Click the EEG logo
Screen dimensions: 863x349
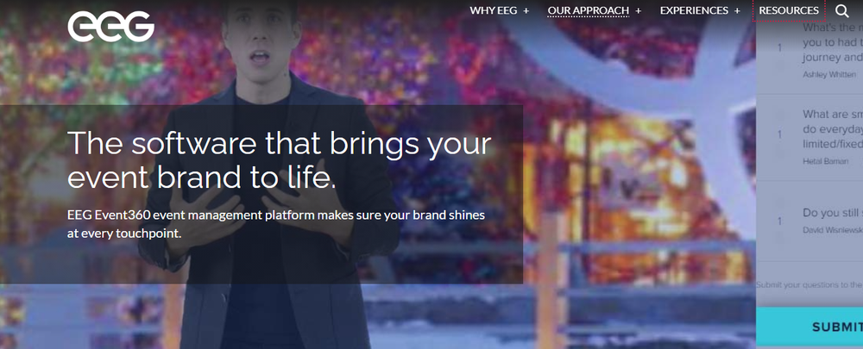tap(111, 26)
